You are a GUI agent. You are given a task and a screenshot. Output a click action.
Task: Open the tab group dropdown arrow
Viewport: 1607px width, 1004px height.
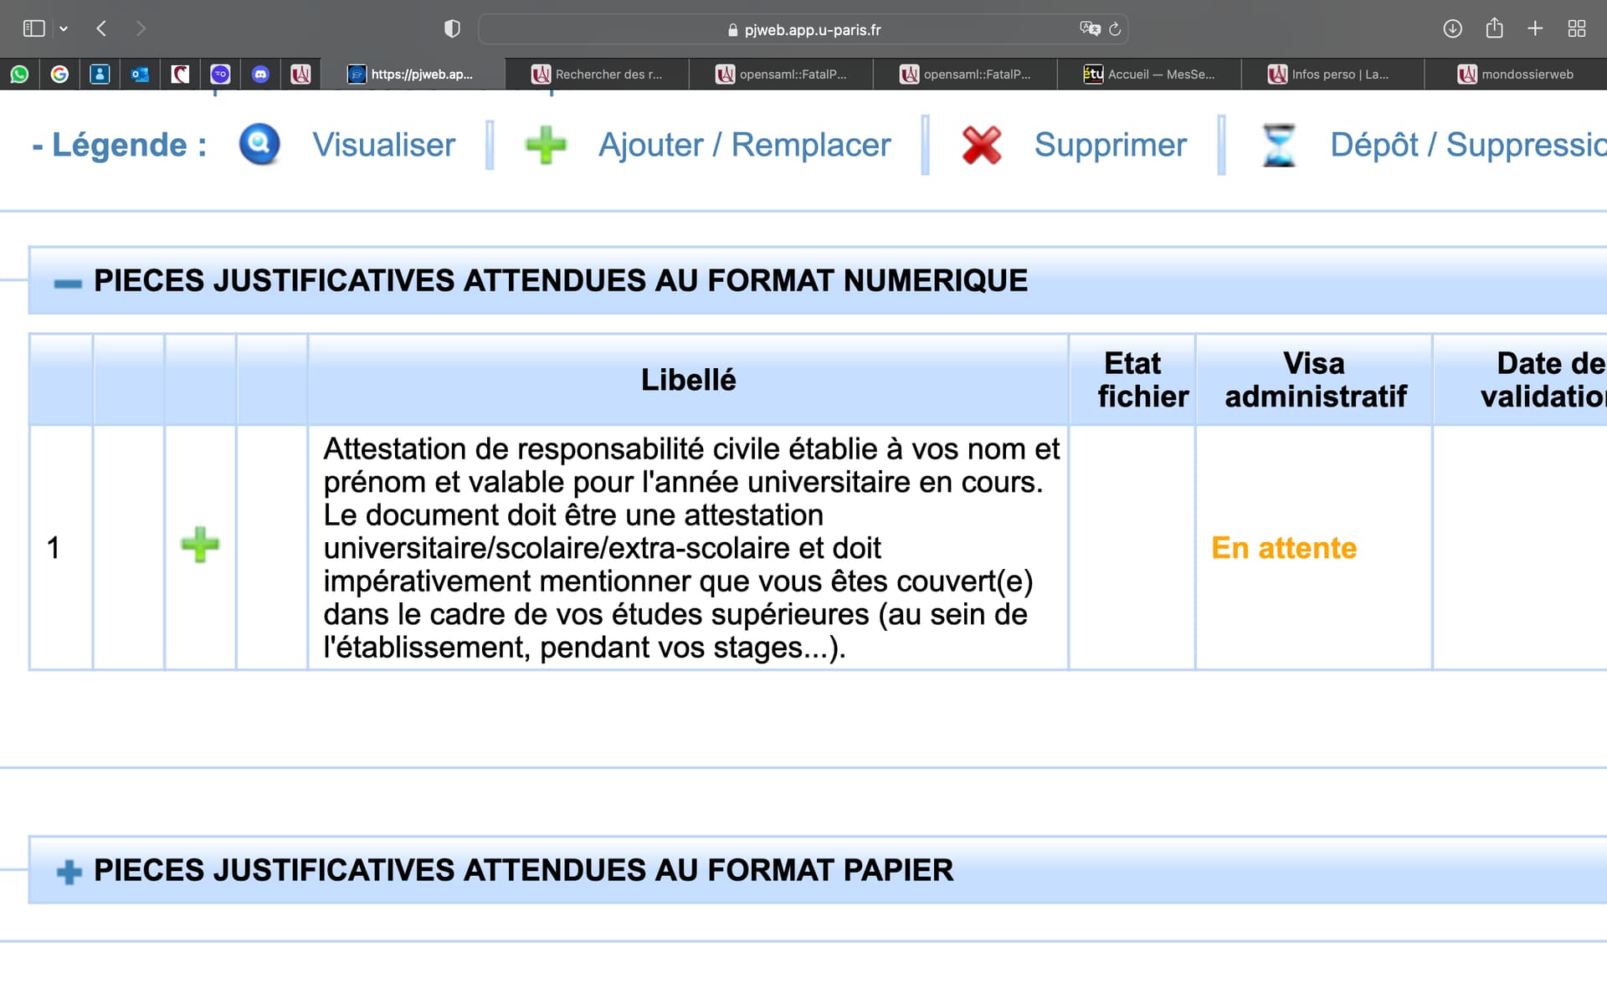coord(64,29)
